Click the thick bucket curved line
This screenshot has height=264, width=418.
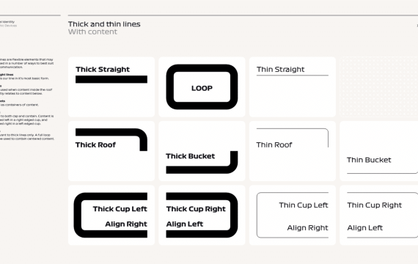point(202,162)
